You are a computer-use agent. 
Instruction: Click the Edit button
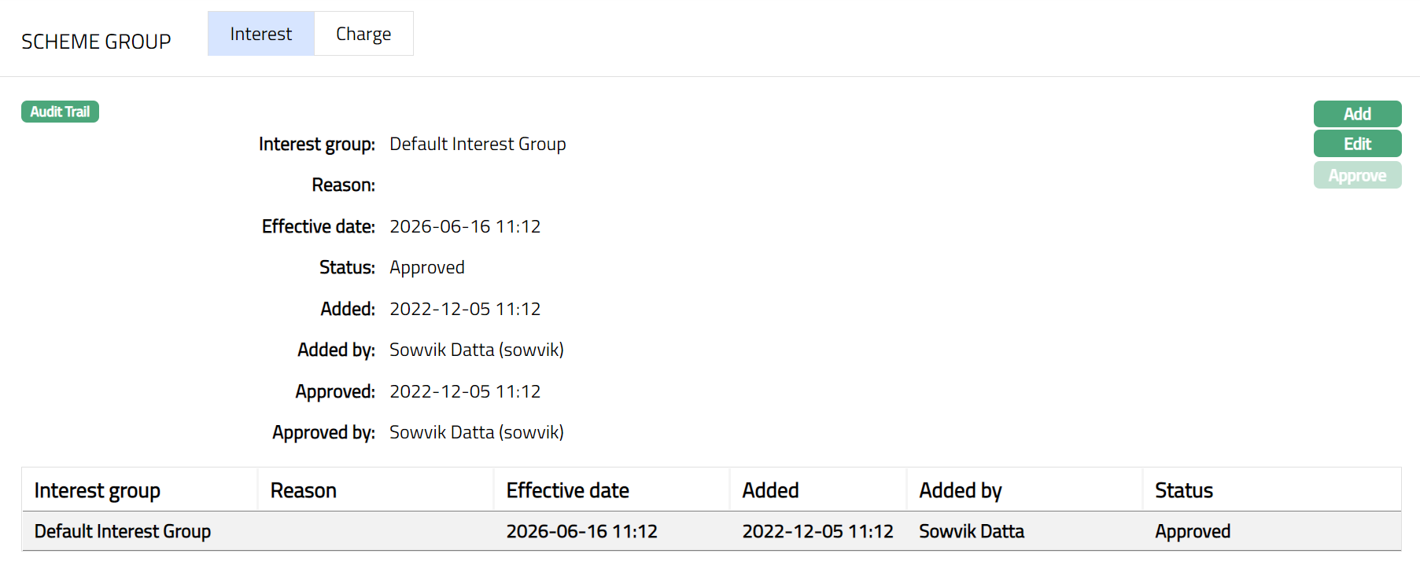coord(1357,144)
